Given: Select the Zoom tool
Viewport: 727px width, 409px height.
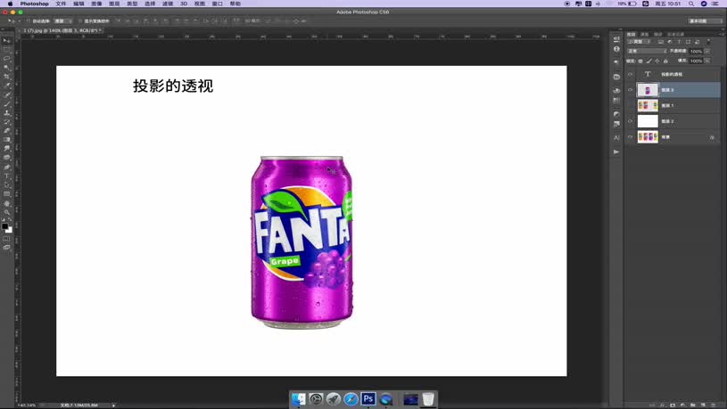Looking at the screenshot, I should tap(6, 212).
